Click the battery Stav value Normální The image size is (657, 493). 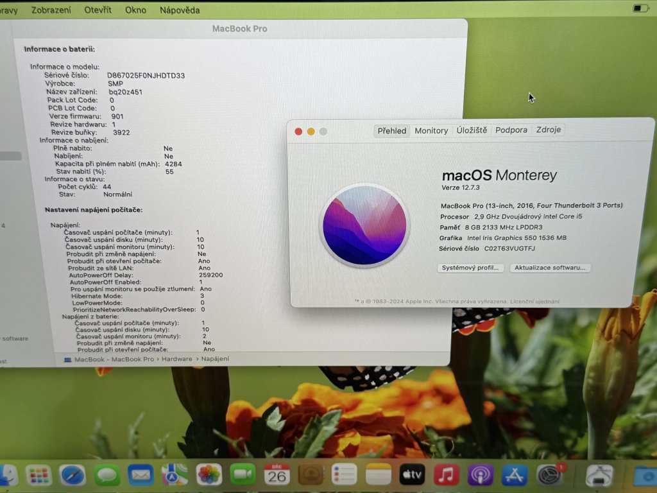(118, 194)
